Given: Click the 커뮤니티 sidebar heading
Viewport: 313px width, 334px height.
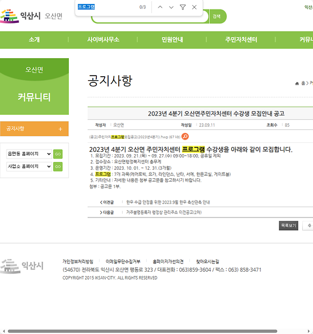Looking at the screenshot, I should pos(34,97).
